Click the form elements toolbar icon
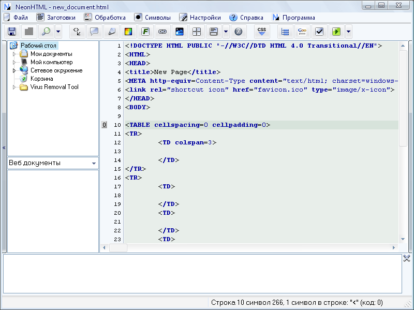Screen dimensions: 414x310 click(214, 32)
